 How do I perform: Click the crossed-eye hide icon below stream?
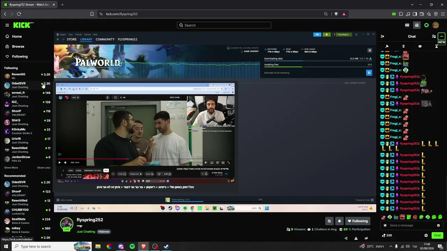(x=366, y=238)
